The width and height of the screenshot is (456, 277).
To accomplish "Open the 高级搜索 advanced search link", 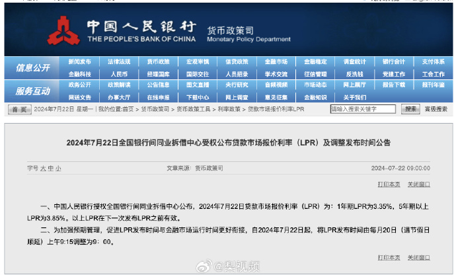I will 436,109.
